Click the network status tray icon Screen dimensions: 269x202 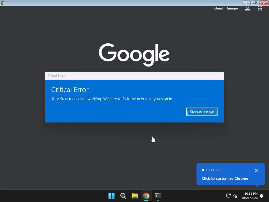point(228,196)
